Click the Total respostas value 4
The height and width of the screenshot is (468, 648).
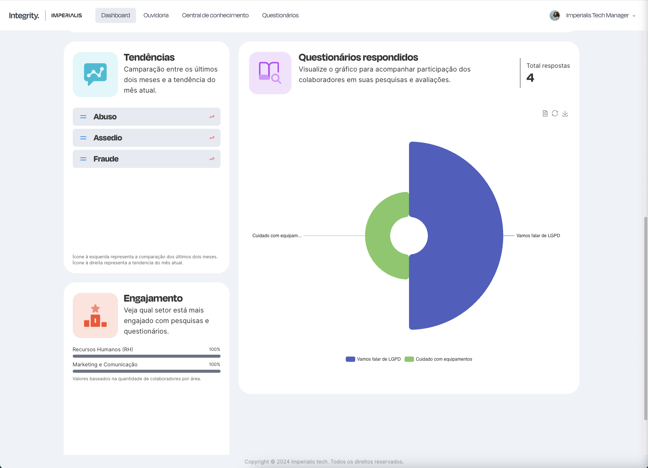point(530,78)
